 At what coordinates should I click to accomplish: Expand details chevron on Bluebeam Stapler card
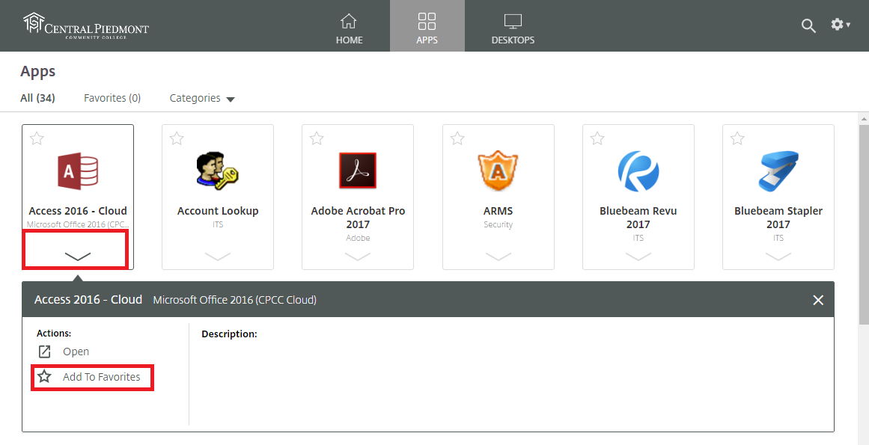(778, 256)
